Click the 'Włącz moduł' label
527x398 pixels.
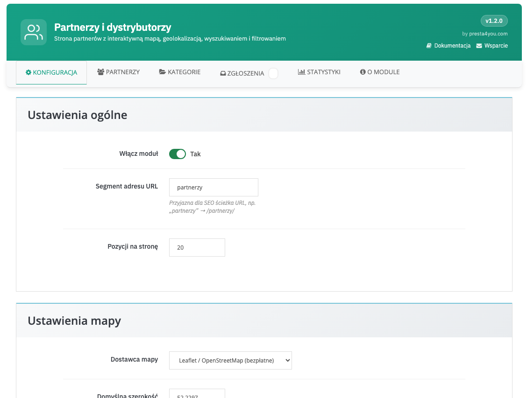point(138,154)
